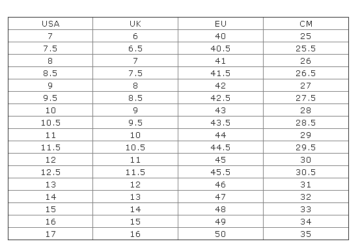Select USA size 12.5 cell
The width and height of the screenshot is (360, 248).
(51, 172)
